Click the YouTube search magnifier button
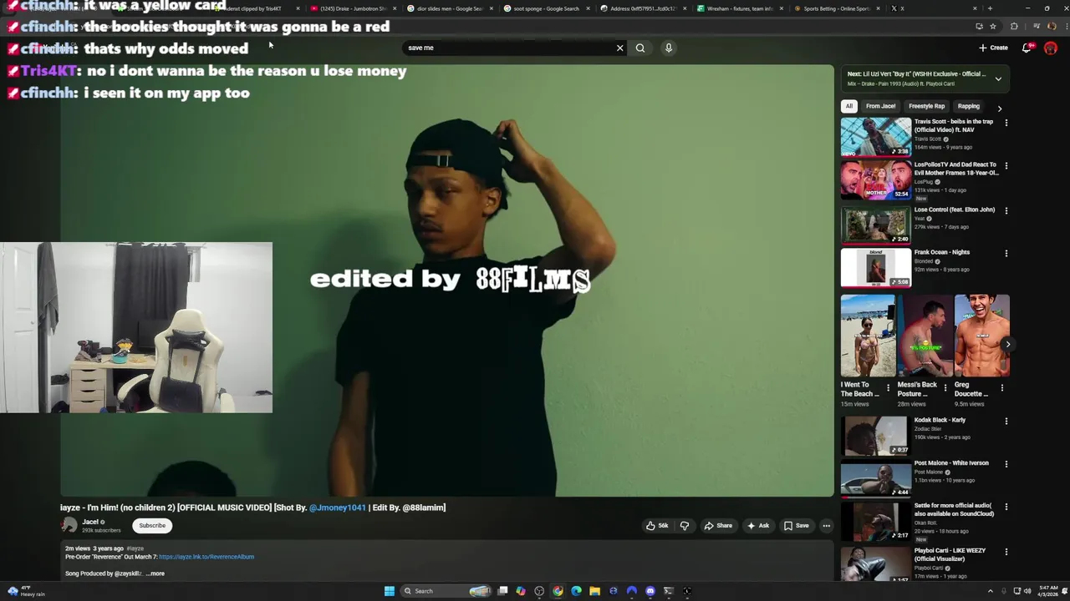Image resolution: width=1070 pixels, height=601 pixels. [x=640, y=48]
